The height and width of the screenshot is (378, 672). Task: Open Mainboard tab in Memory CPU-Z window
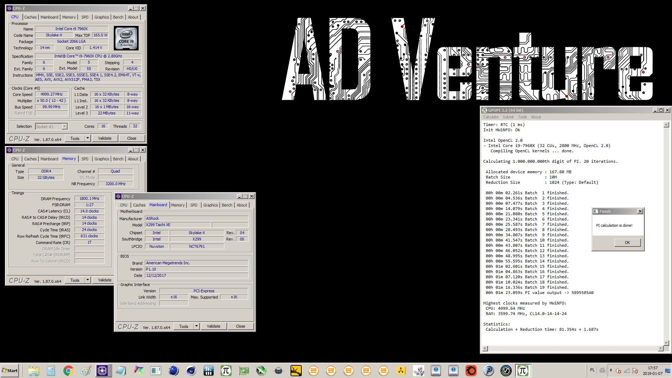tap(49, 159)
